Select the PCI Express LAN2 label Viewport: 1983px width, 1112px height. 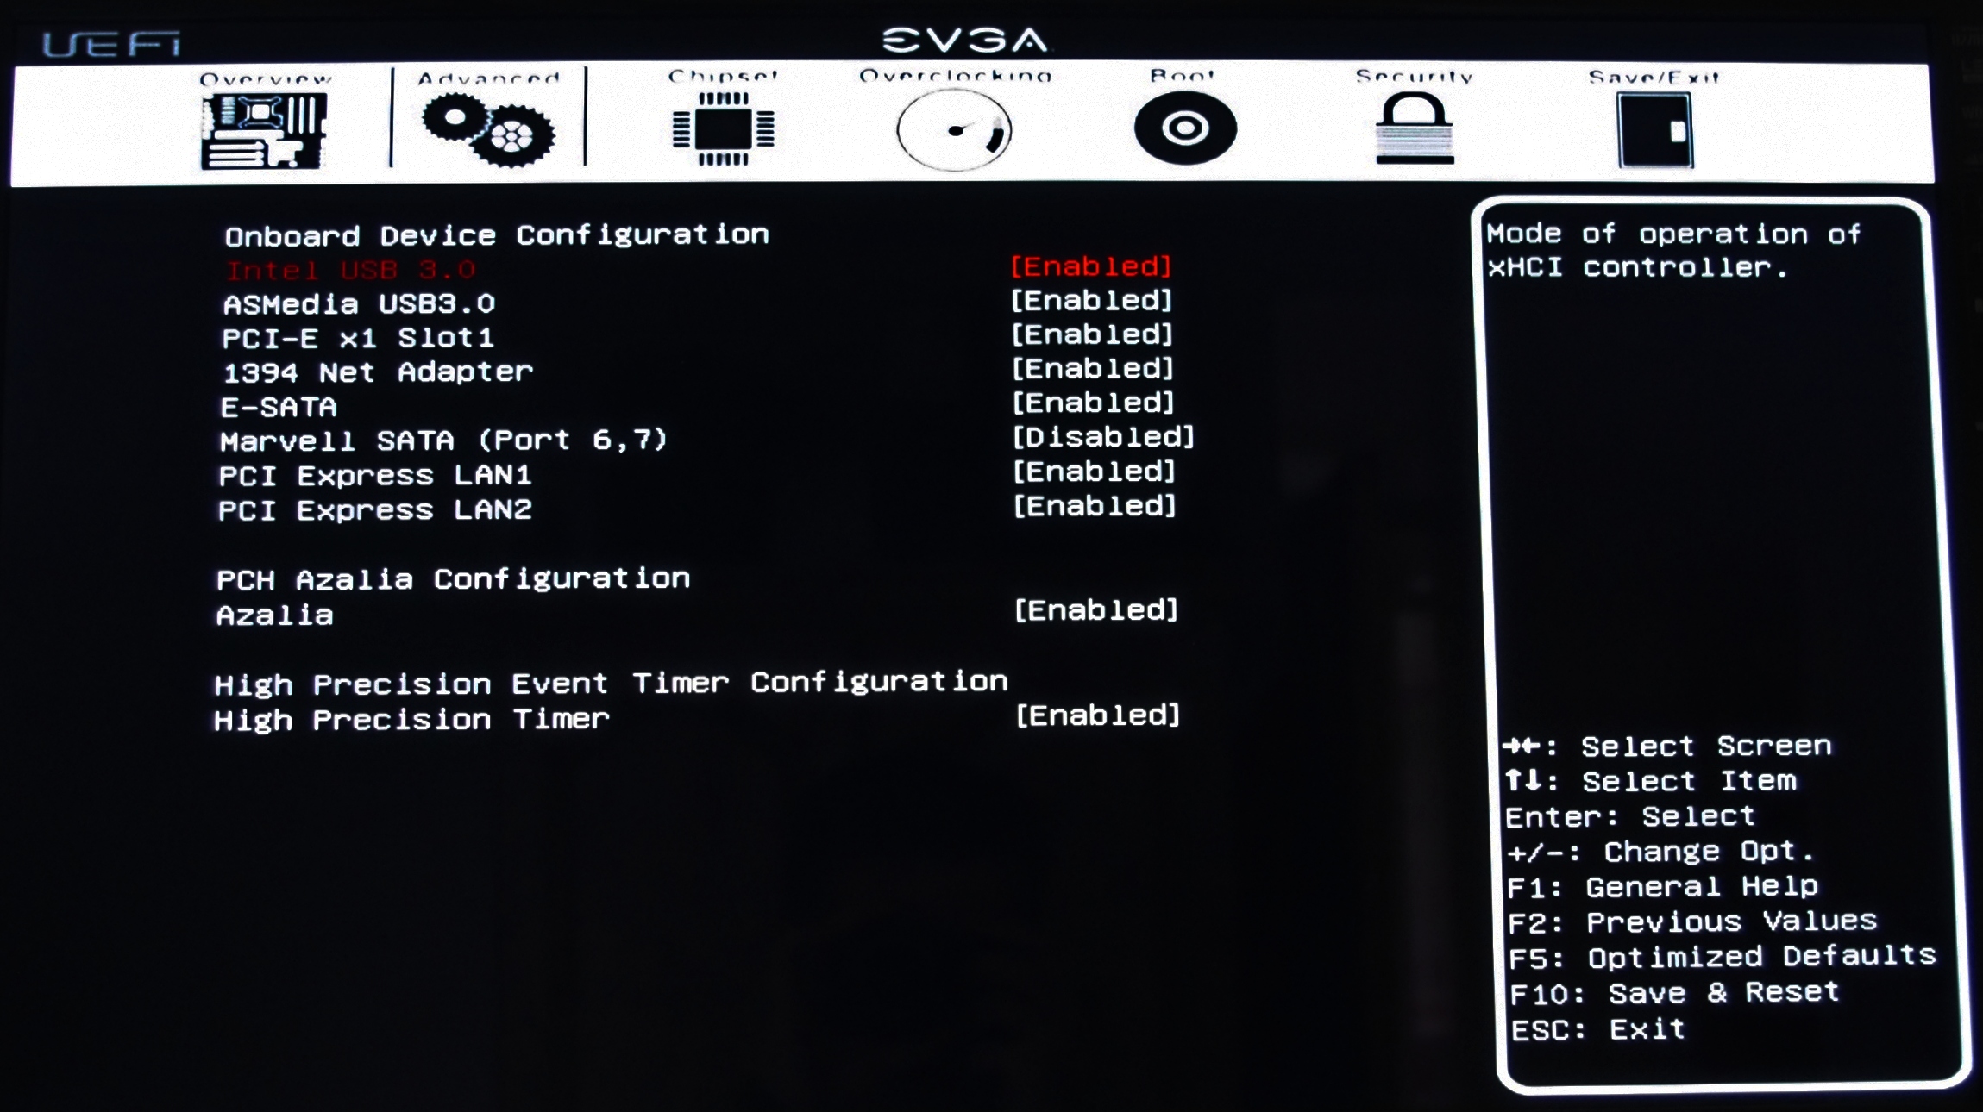[374, 510]
